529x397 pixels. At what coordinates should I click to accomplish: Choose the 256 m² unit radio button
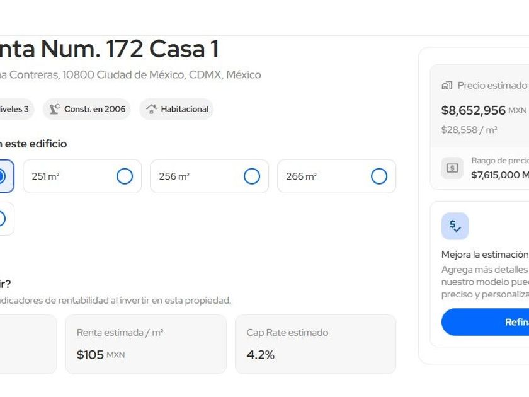click(252, 176)
